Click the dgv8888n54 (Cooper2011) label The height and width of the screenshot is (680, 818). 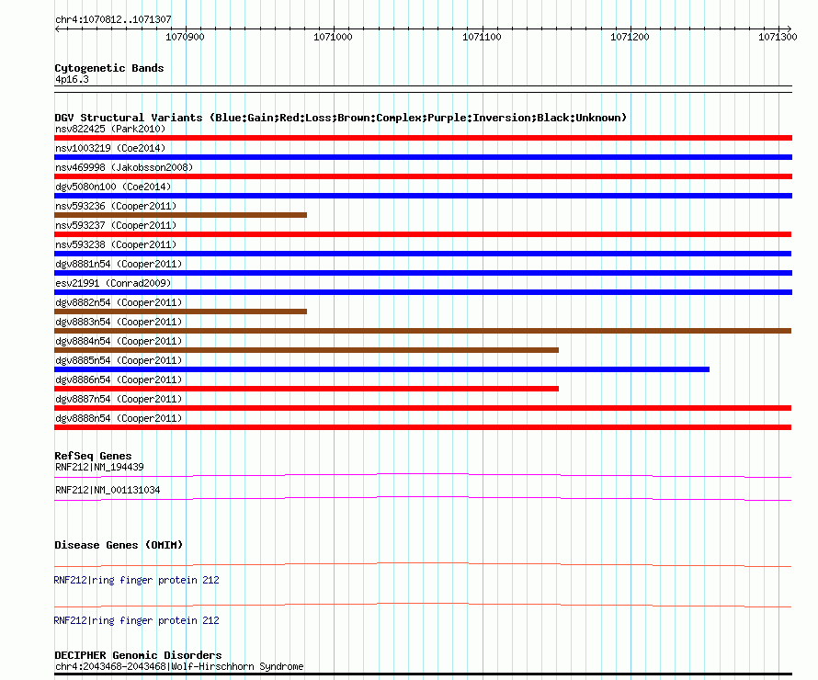(x=119, y=418)
